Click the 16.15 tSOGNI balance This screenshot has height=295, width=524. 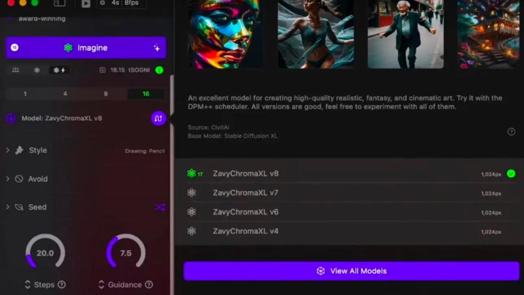point(130,70)
